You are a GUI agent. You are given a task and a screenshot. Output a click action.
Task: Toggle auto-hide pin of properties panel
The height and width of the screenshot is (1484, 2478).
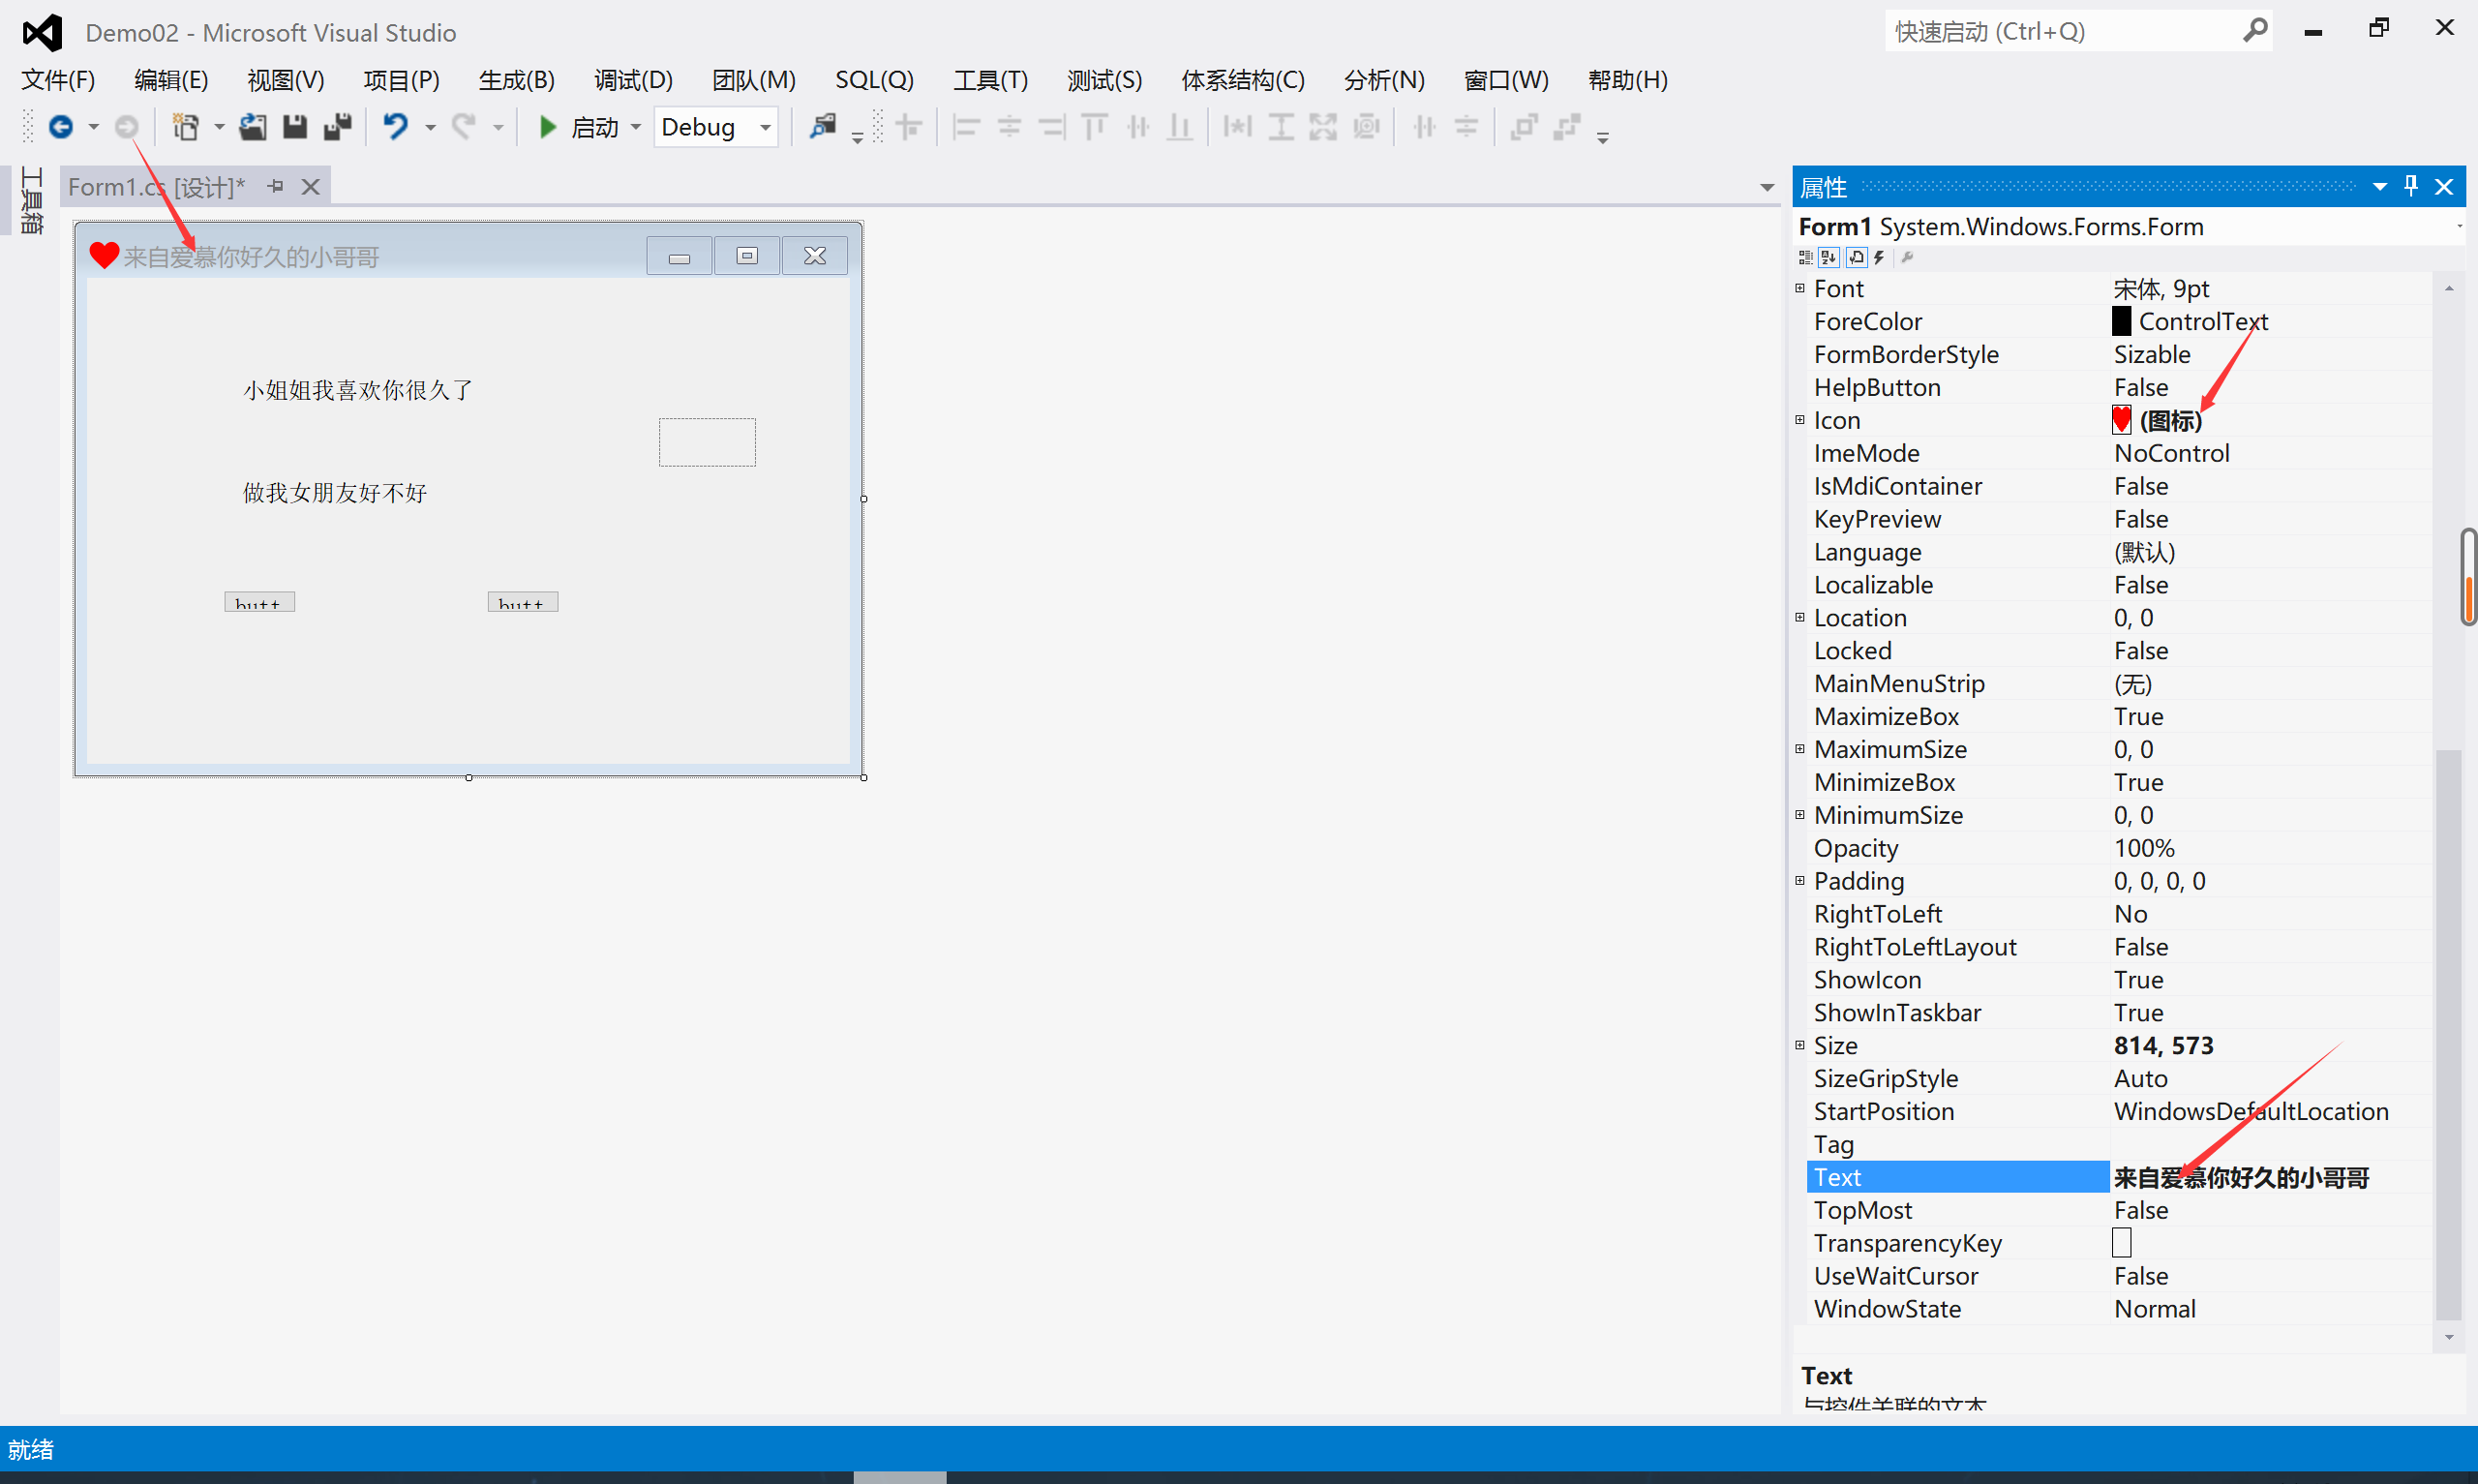pyautogui.click(x=2411, y=186)
